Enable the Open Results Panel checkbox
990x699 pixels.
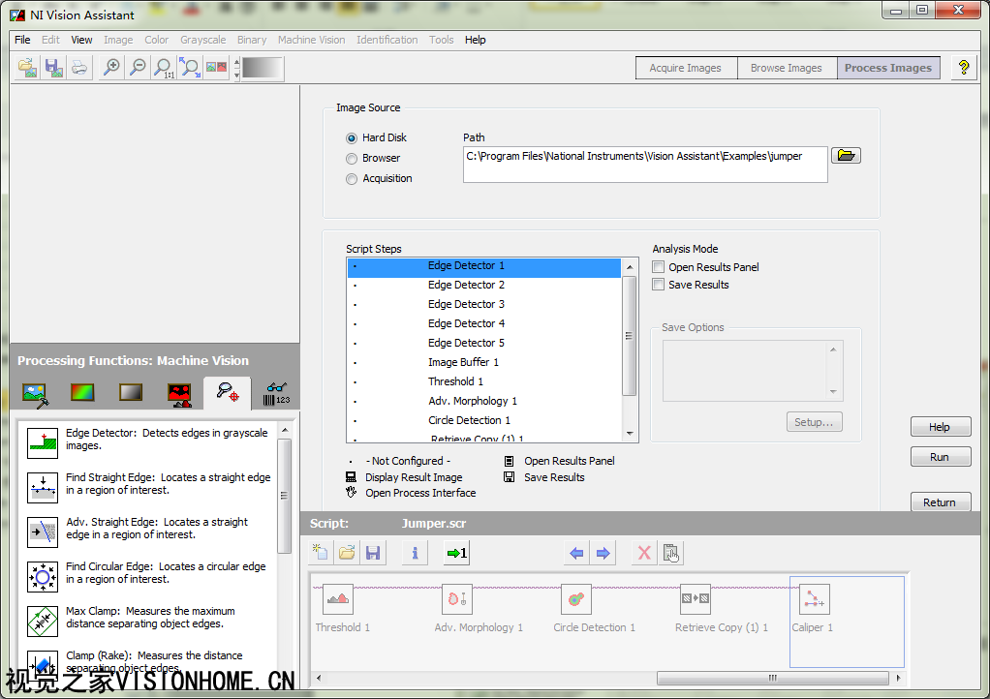[x=659, y=267]
